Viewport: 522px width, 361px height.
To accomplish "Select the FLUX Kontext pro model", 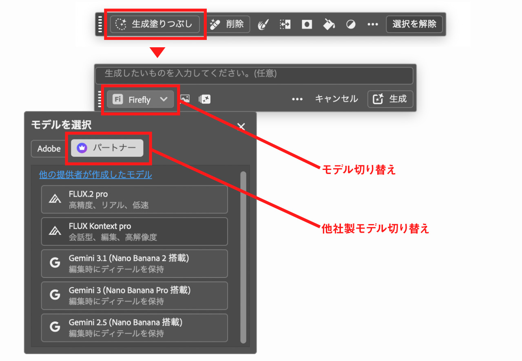I will [x=135, y=231].
